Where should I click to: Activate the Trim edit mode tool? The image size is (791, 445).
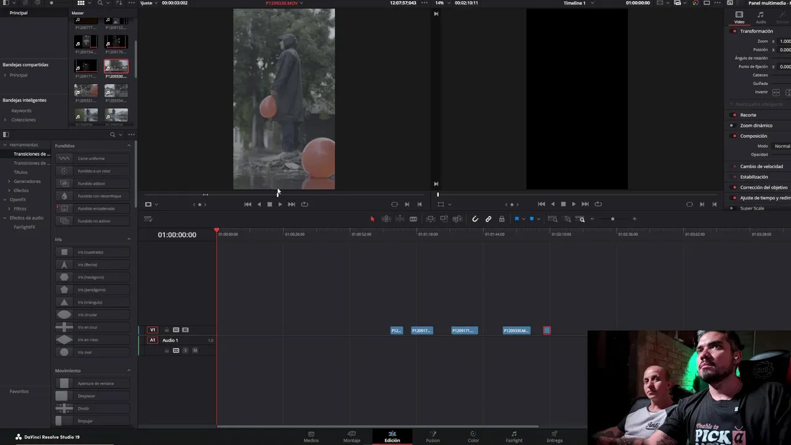pyautogui.click(x=386, y=219)
